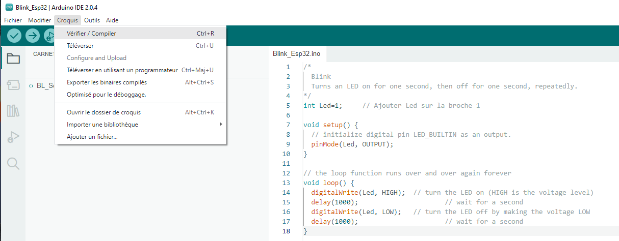The height and width of the screenshot is (241, 619).
Task: Click 'delay(1000);' on line 15
Action: tap(334, 202)
